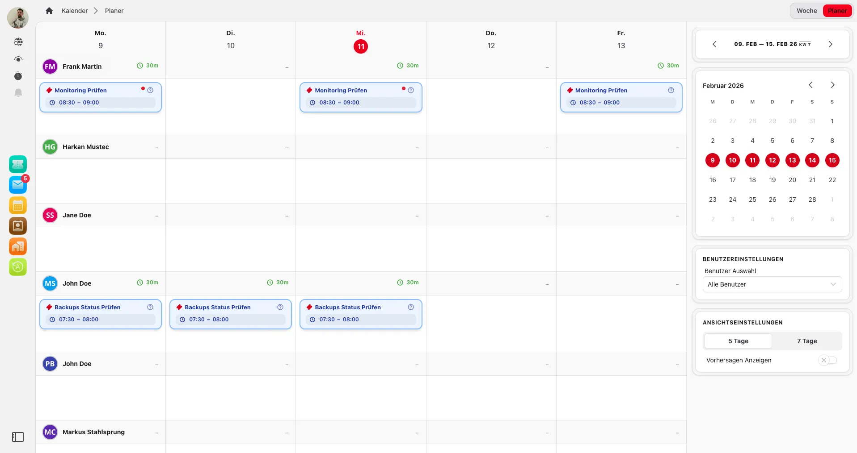Open the Contacts app in the sidebar
This screenshot has height=453, width=857.
(x=18, y=226)
